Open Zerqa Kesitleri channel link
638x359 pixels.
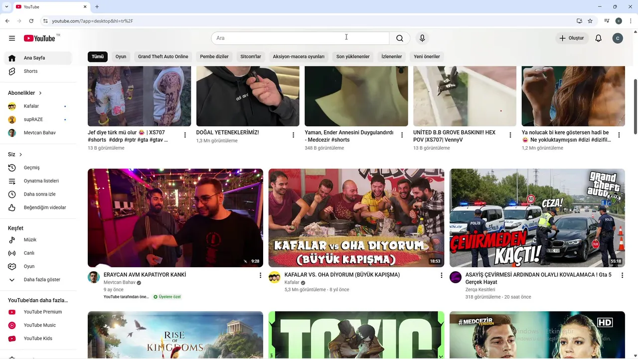(x=480, y=290)
